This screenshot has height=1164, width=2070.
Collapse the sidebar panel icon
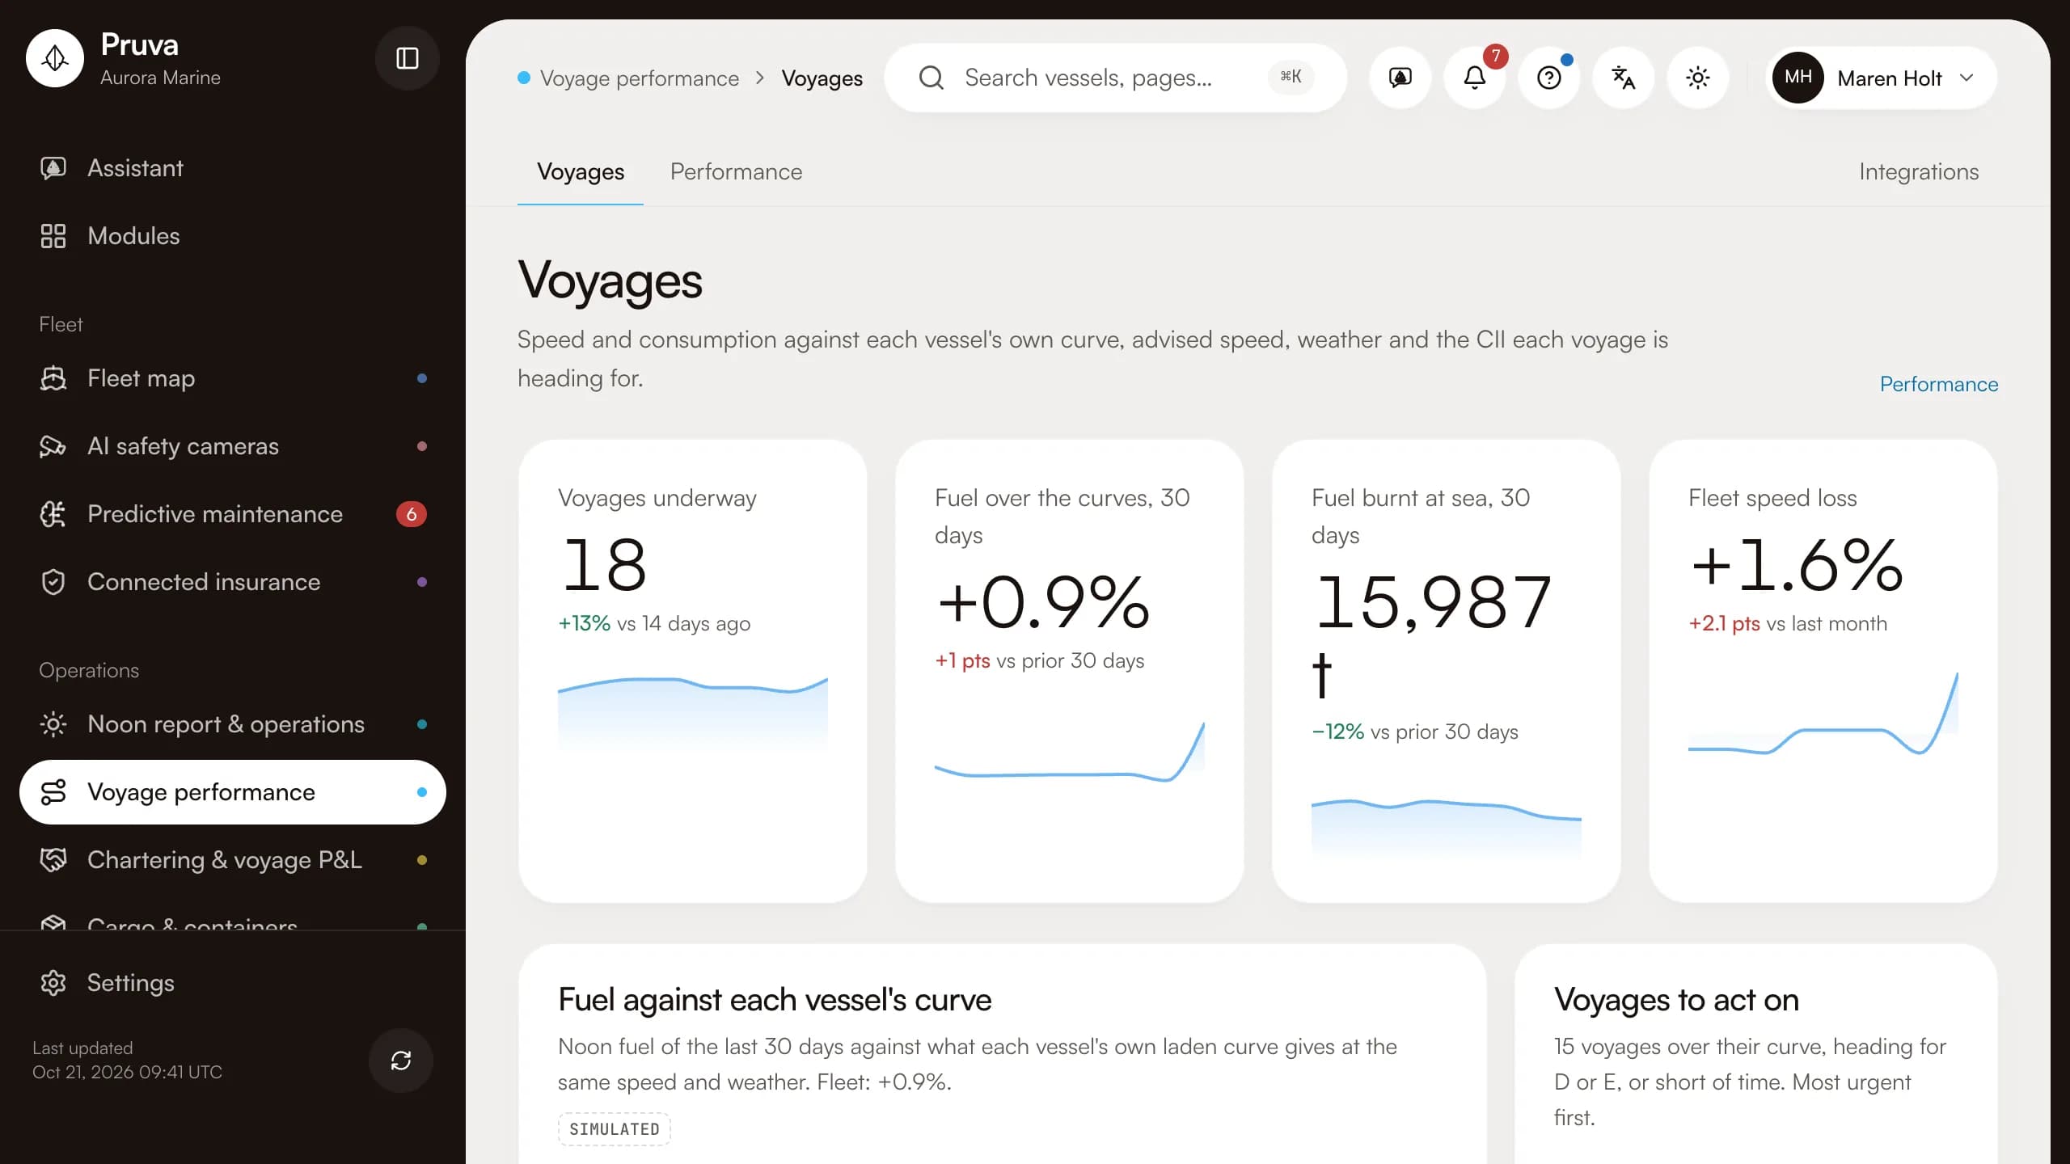pos(407,58)
